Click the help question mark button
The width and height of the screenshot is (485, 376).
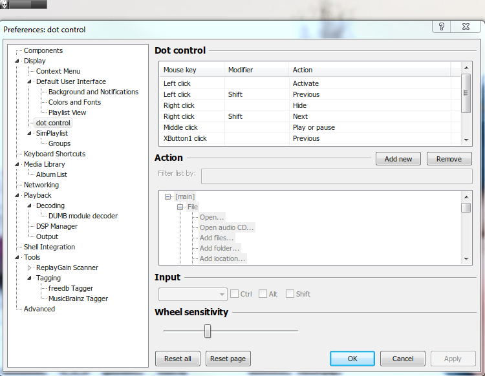442,26
